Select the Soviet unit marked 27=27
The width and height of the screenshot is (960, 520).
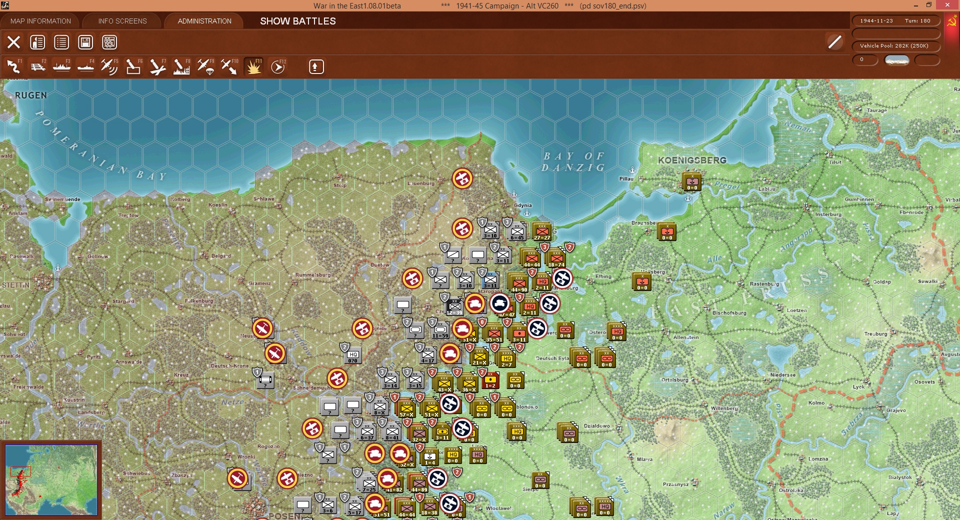(542, 231)
